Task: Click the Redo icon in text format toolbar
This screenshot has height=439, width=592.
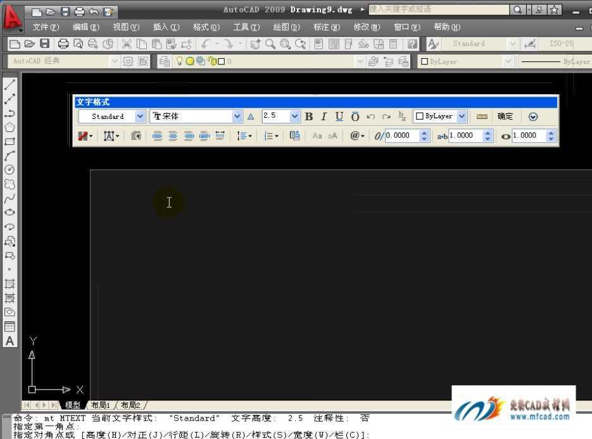Action: [386, 116]
